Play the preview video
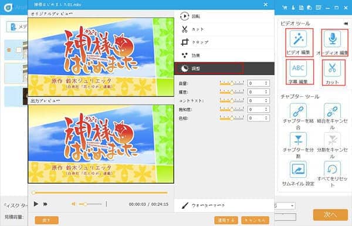Image resolution: width=352 pixels, height=226 pixels. pyautogui.click(x=36, y=204)
